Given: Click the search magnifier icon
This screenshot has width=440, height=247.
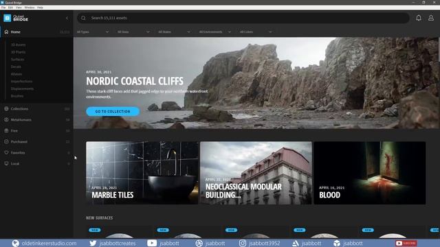Looking at the screenshot, I should 83,18.
